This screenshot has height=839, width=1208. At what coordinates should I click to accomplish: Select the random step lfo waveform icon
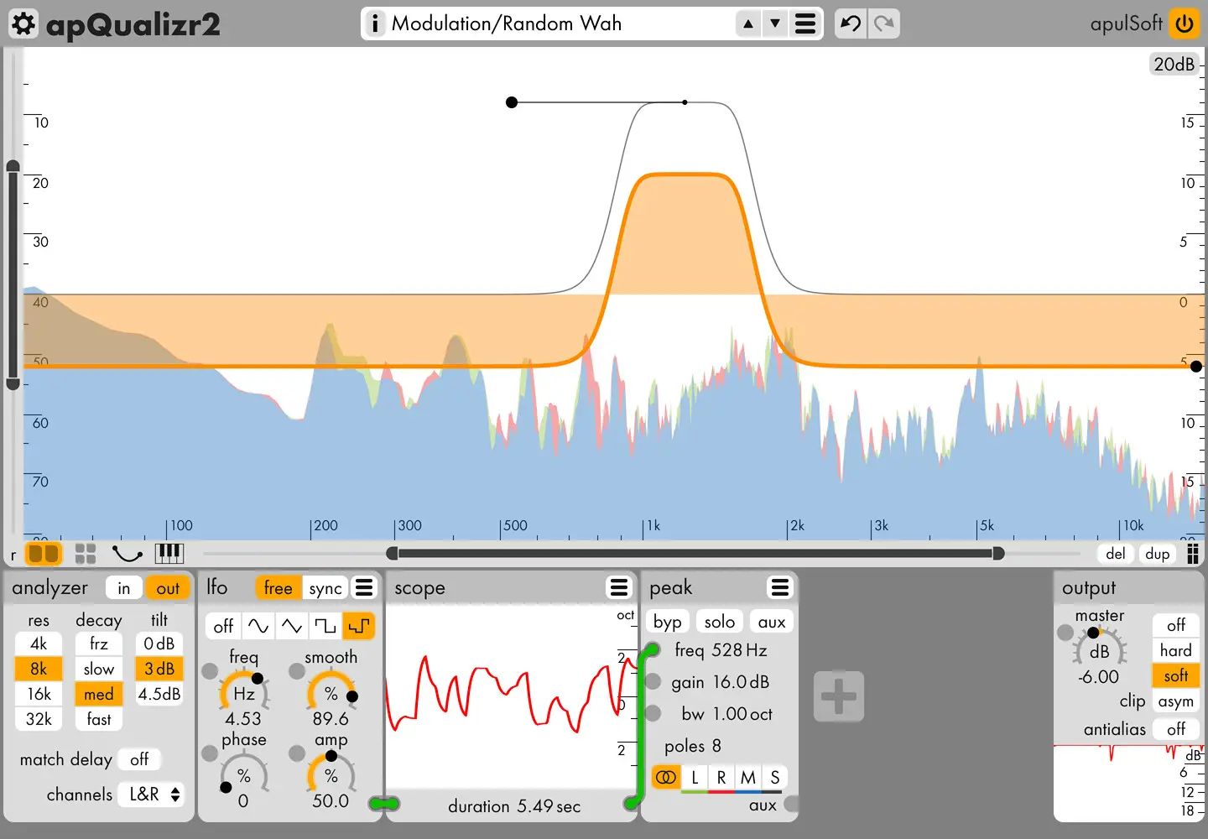[x=359, y=626]
